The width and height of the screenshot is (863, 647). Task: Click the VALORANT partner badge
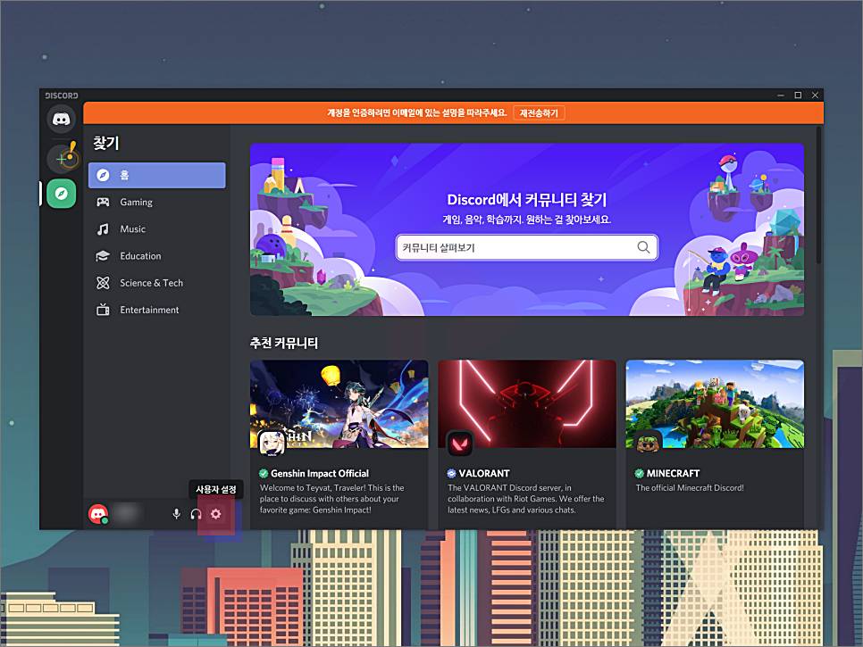point(451,473)
